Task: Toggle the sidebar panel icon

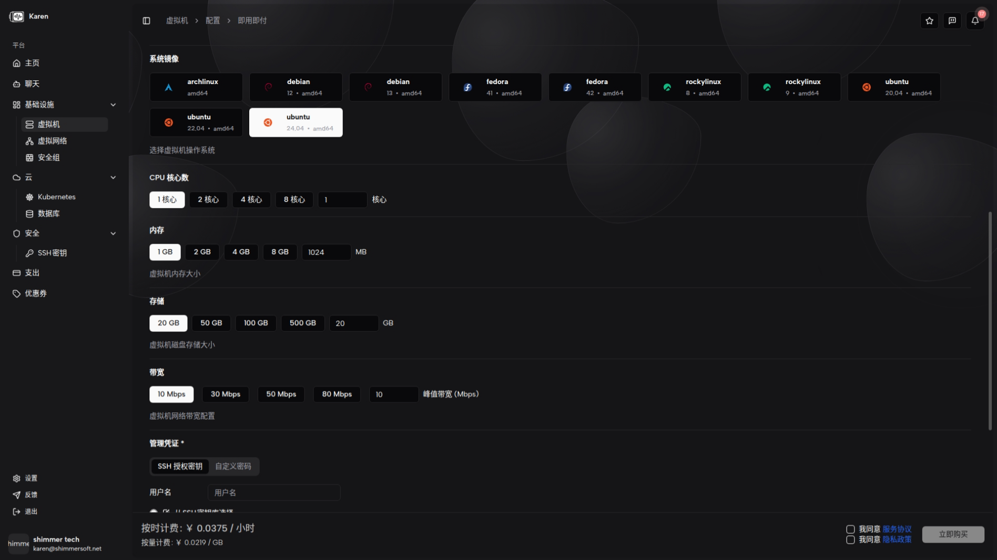Action: click(x=146, y=20)
